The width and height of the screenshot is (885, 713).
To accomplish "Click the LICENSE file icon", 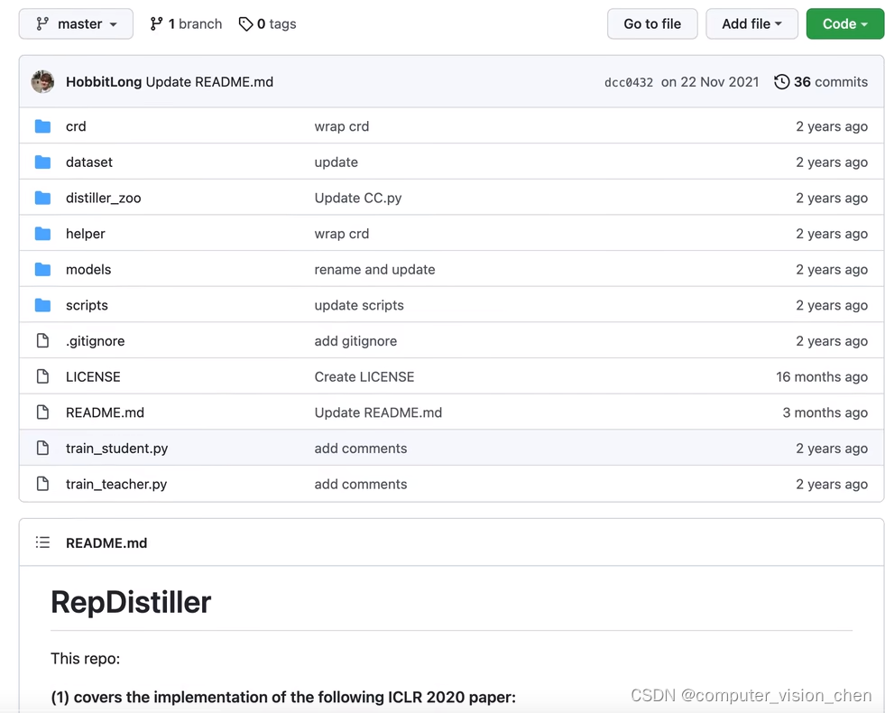I will pyautogui.click(x=43, y=376).
